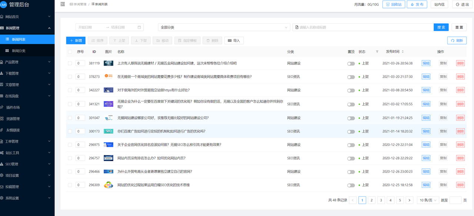Select the 刷新 refresh icon
Screen dimensions: 474x216
457,40
